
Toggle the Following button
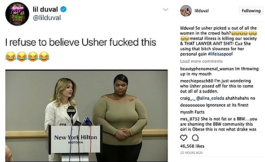click(x=251, y=11)
